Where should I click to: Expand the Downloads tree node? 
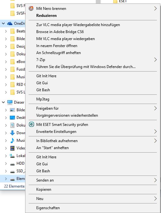(6, 133)
